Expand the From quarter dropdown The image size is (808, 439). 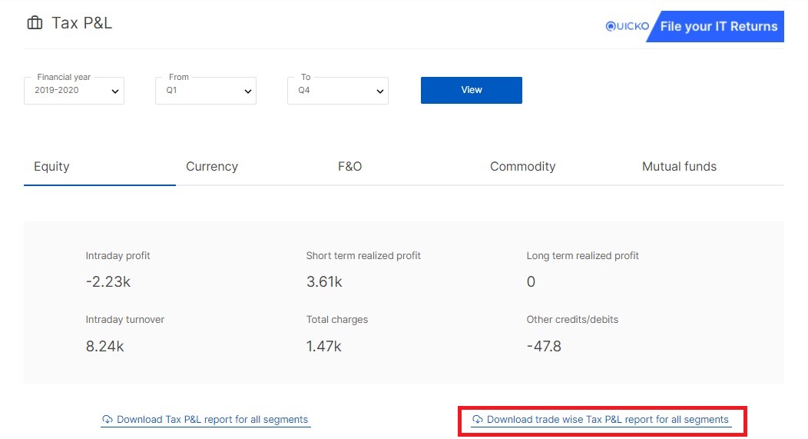[x=206, y=90]
